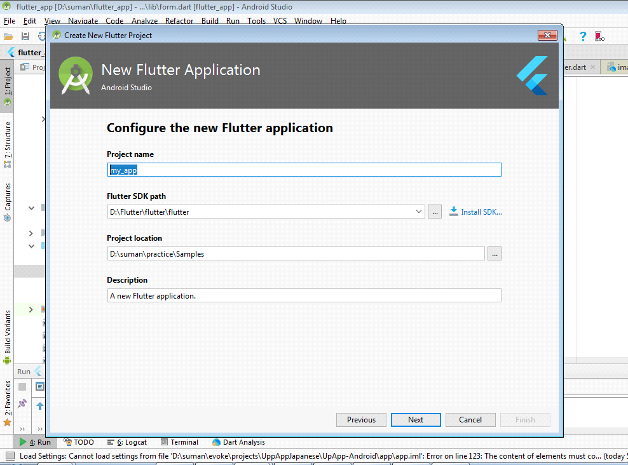This screenshot has height=465, width=628.
Task: Click the device manager phone icon in the toolbar
Action: click(599, 37)
